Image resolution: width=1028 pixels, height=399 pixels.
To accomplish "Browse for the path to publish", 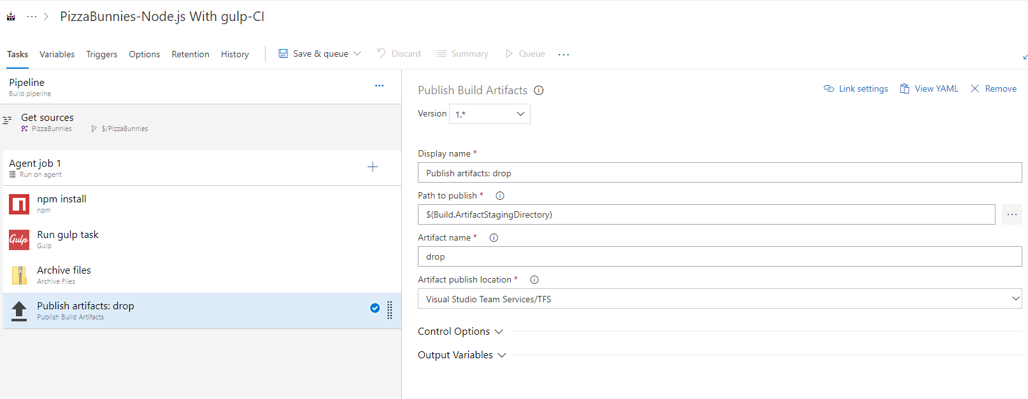I will click(1011, 214).
